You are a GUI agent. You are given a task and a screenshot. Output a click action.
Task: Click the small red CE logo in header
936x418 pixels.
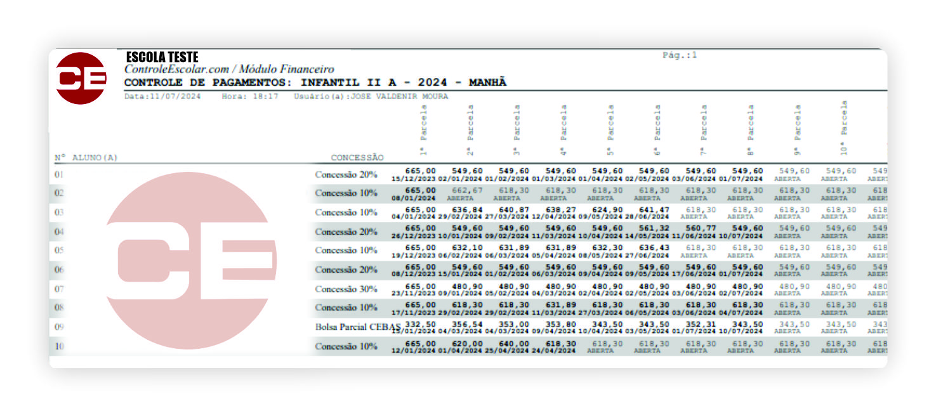(x=80, y=78)
